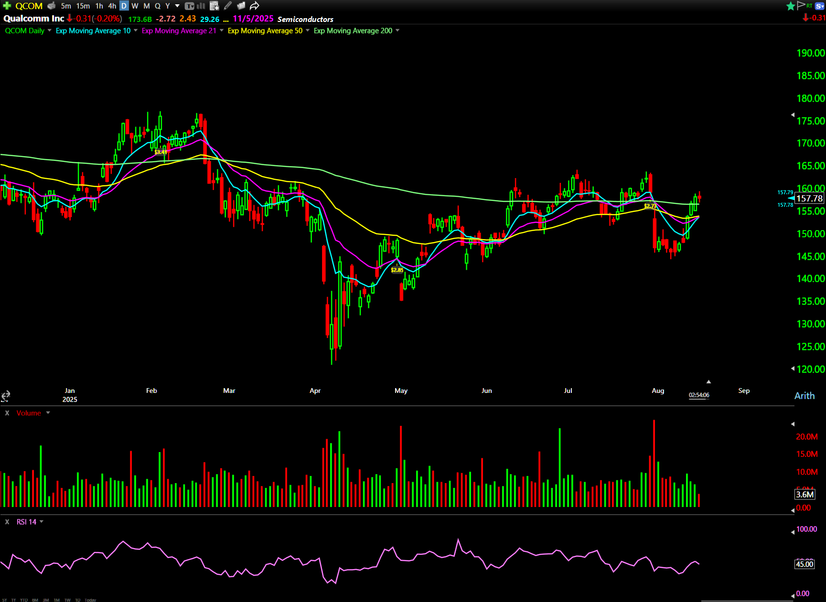Select the D daily timeframe
This screenshot has height=602, width=826.
click(x=124, y=6)
